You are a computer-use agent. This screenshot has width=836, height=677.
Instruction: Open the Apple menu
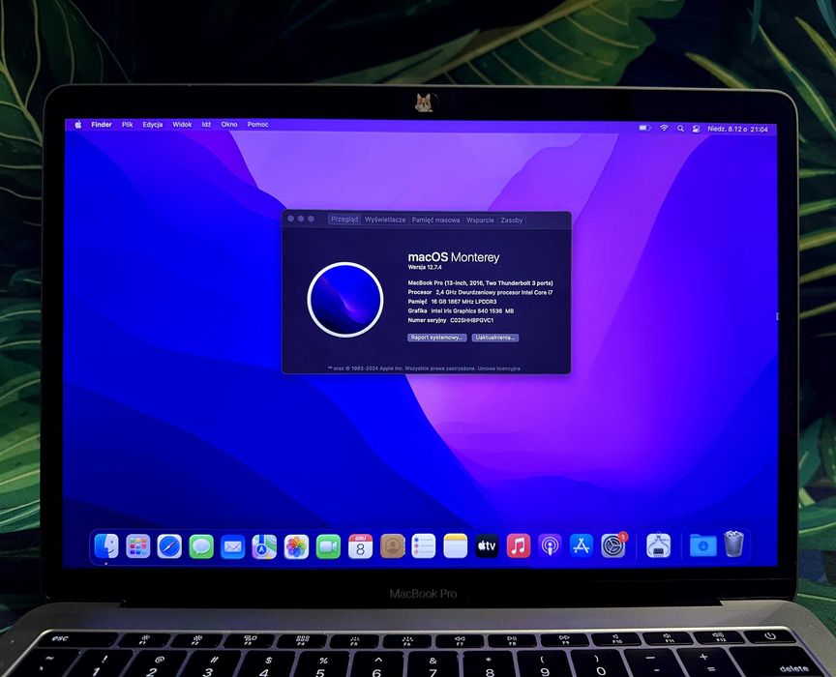tap(78, 124)
